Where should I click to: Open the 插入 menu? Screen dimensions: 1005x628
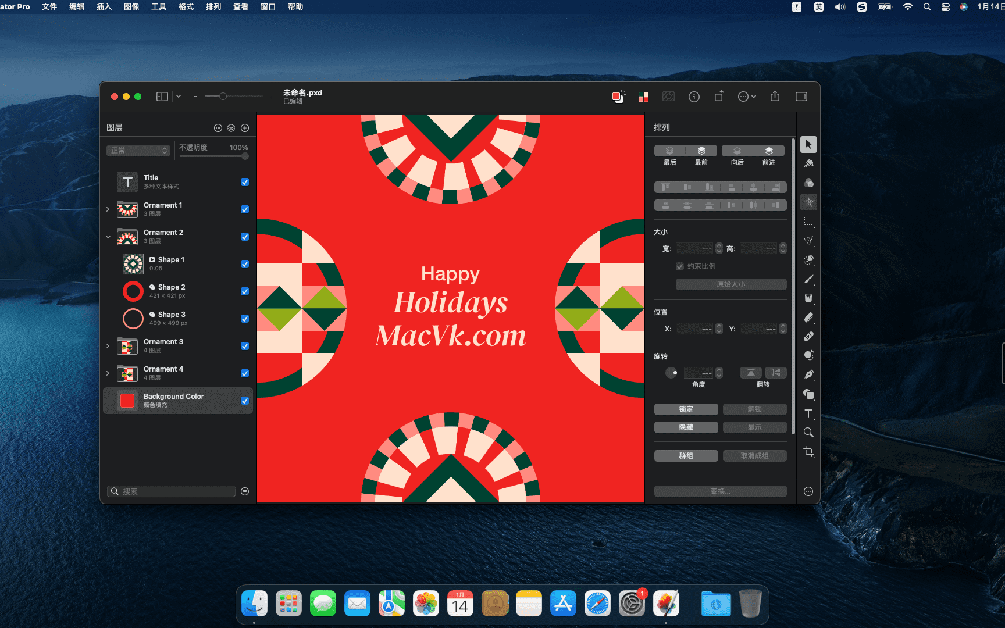[x=104, y=7]
